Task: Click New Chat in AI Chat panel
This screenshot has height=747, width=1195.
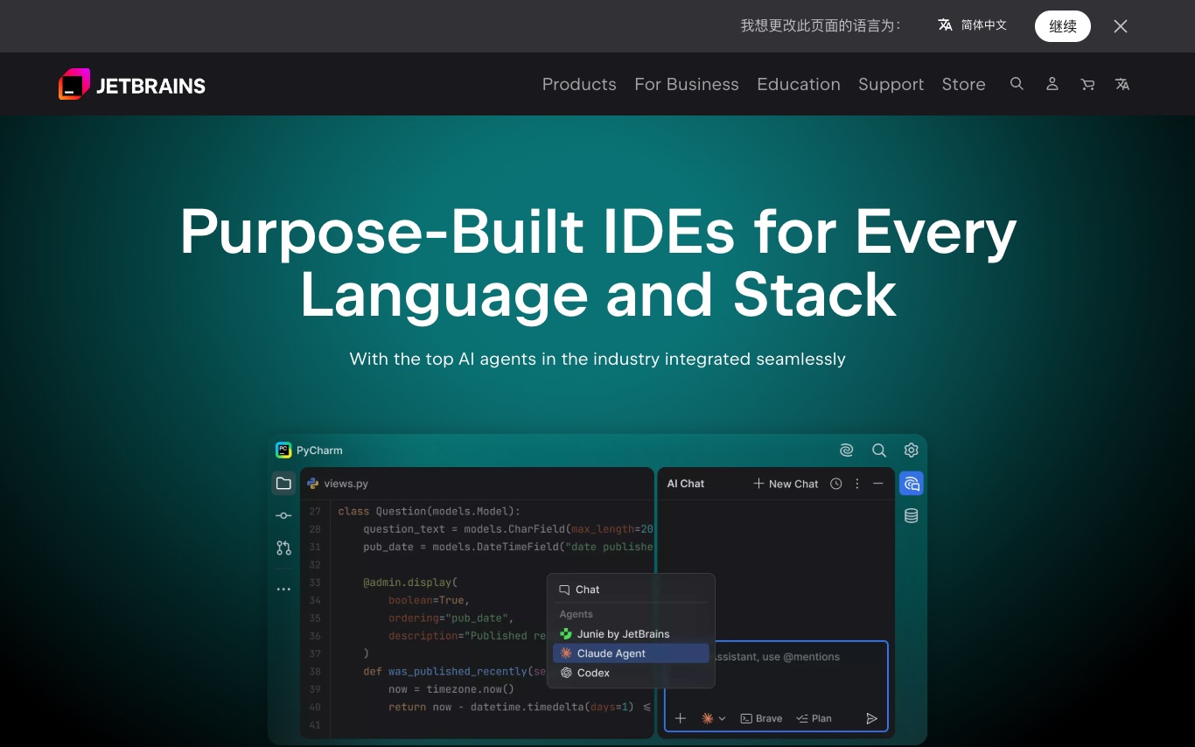Action: click(x=786, y=484)
